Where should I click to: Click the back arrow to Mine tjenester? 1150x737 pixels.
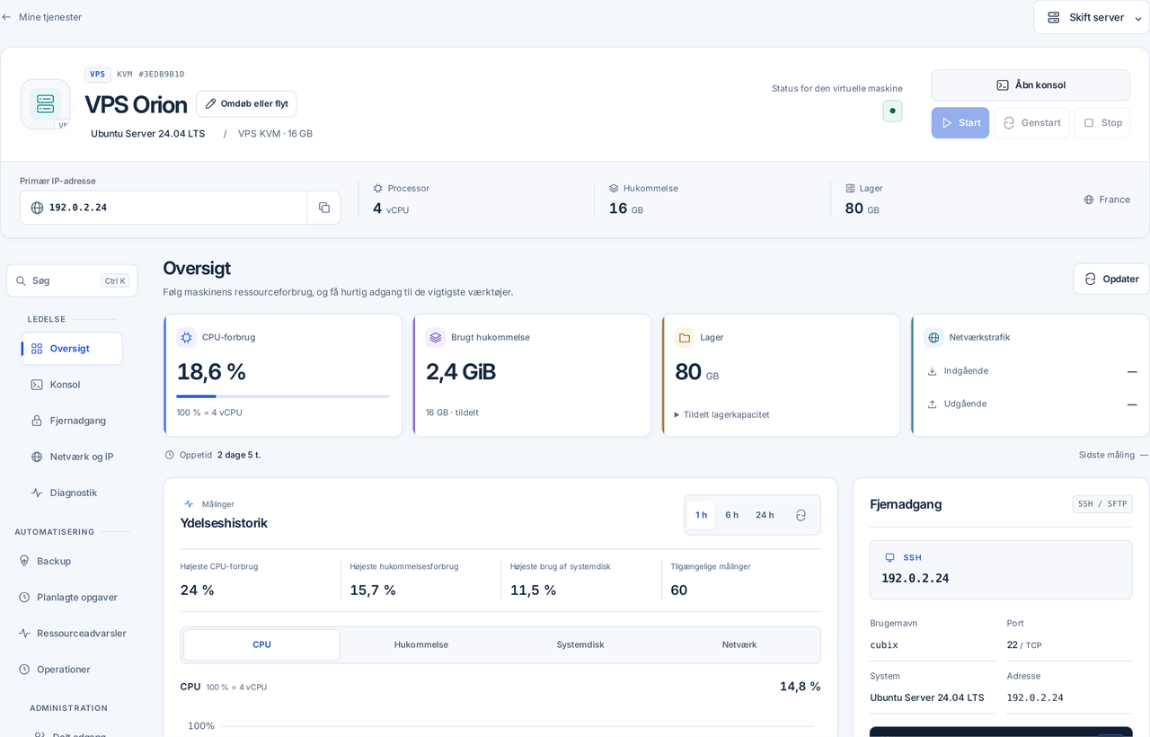(x=6, y=17)
